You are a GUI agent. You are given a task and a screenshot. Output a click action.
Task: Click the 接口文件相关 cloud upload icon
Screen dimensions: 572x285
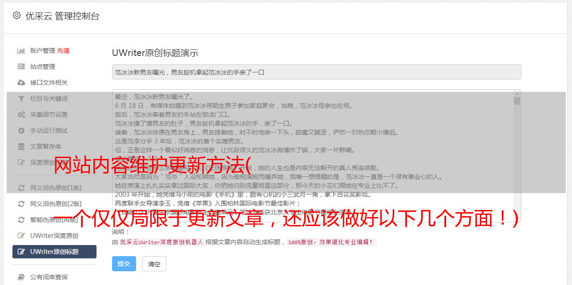coord(21,83)
